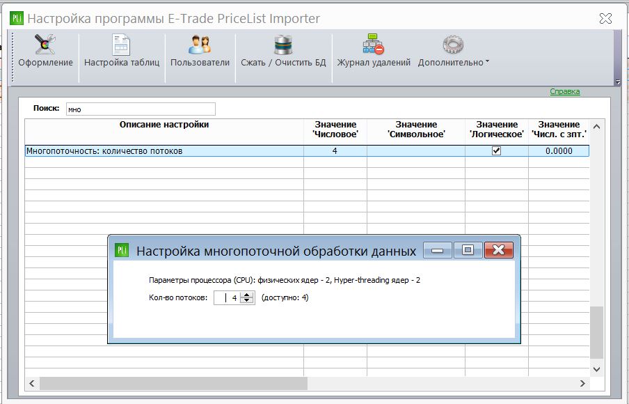Decrease thread count with spinner down arrow
Image resolution: width=629 pixels, height=404 pixels.
[247, 301]
